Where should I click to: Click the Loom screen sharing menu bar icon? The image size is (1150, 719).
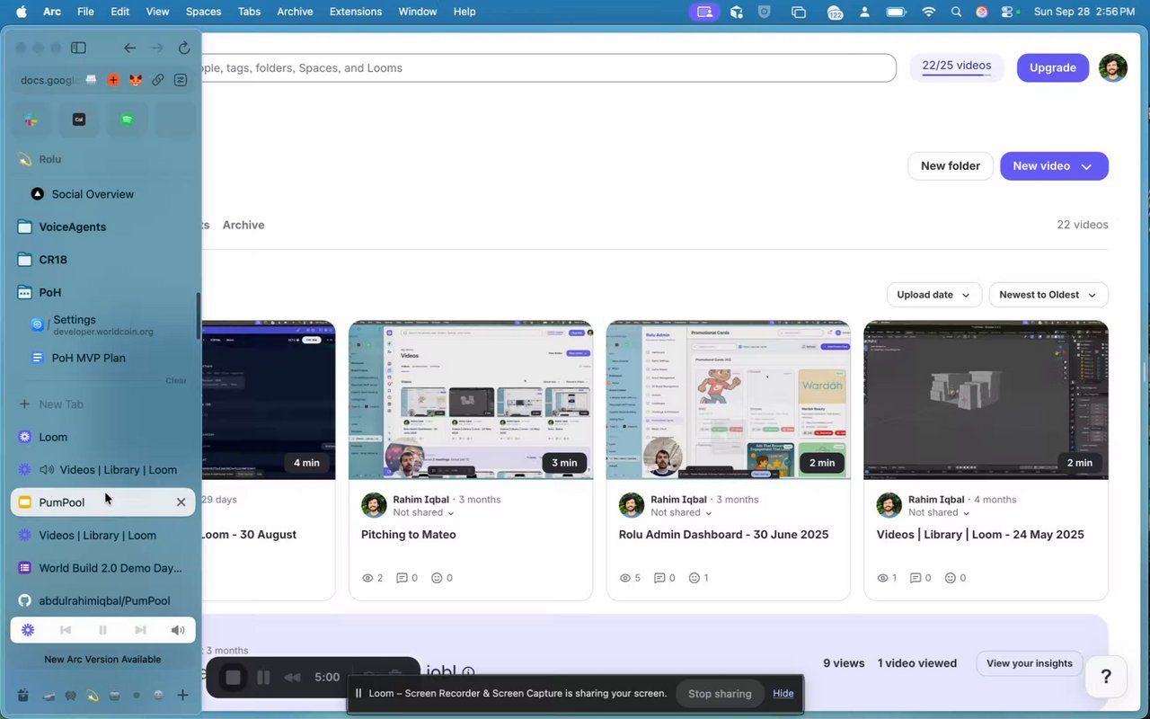click(704, 12)
